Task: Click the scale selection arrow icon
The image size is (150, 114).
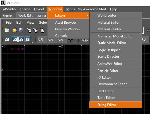Action: click(x=7, y=39)
